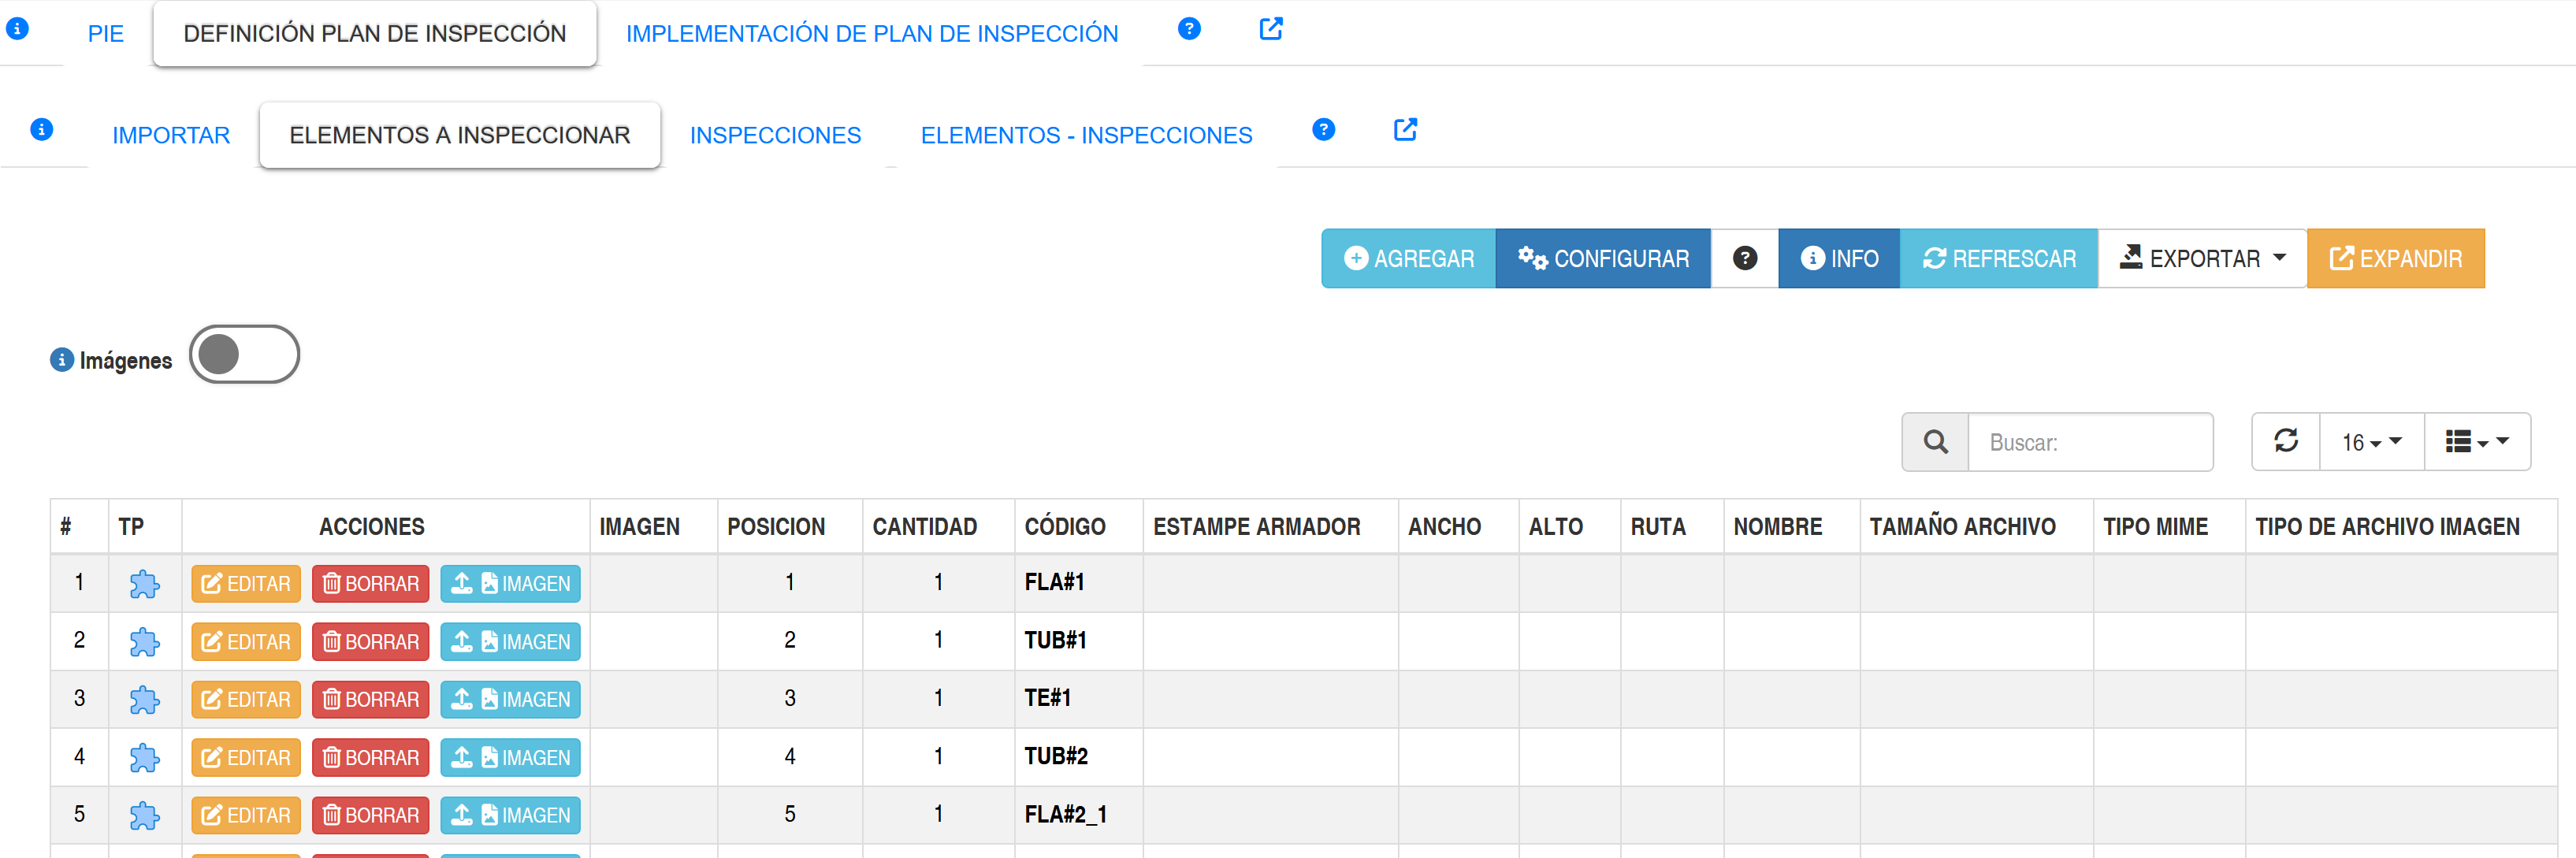This screenshot has width=2576, height=858.
Task: Open external link icon in top tab bar
Action: point(1270,29)
